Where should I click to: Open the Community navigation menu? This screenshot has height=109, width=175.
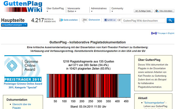pos(117,10)
